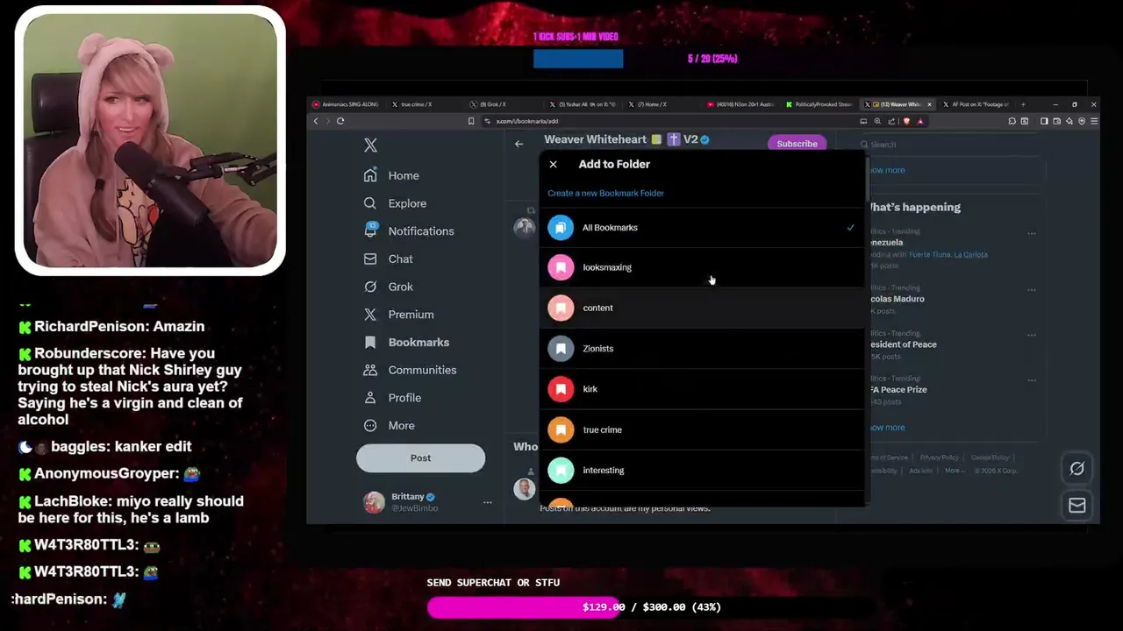Click the Nicolas Maduro trend
Viewport: 1123px width, 631px height.
pyautogui.click(x=897, y=299)
